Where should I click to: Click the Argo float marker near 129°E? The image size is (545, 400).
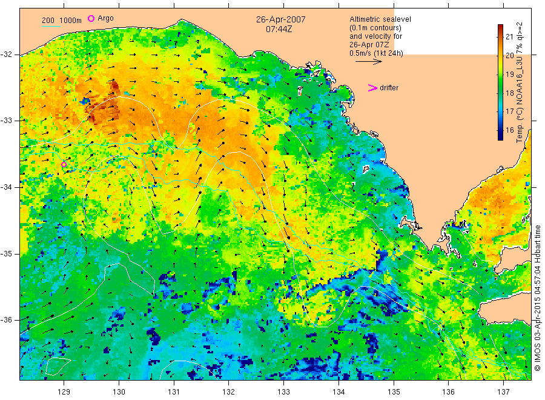point(64,164)
